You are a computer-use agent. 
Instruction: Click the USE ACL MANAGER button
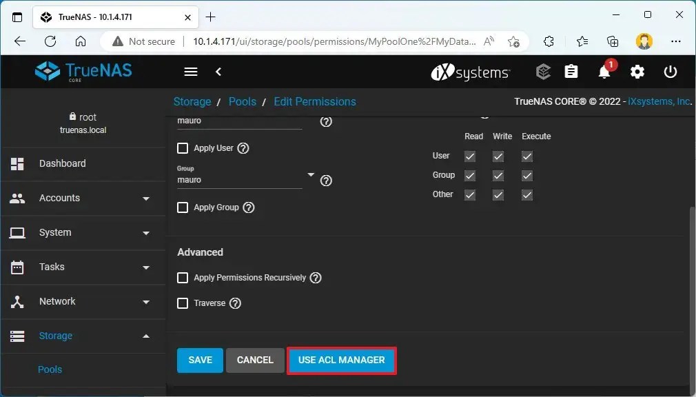[x=341, y=360]
